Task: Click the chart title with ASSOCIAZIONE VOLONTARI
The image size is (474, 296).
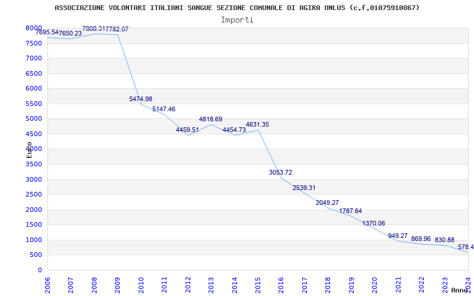Action: 238,8
